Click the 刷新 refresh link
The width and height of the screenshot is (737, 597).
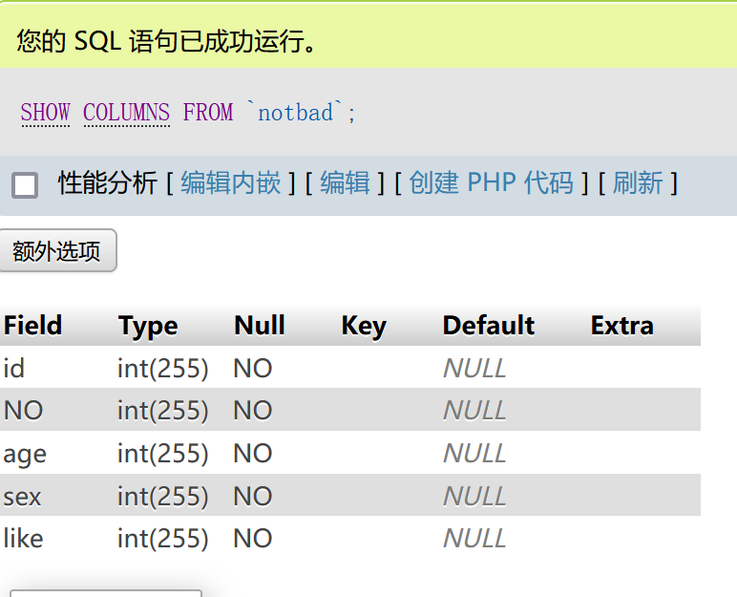[x=637, y=182]
